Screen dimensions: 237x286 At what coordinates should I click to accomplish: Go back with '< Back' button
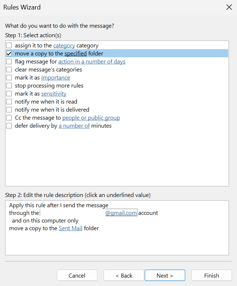pyautogui.click(x=124, y=275)
